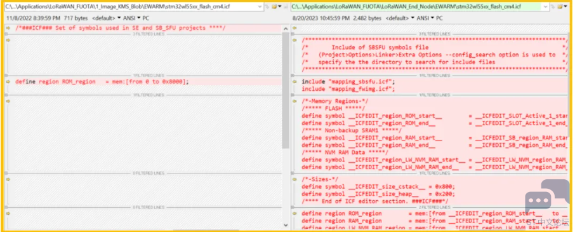Copy arrow beside right 'define region ROM_region' line

294,214
